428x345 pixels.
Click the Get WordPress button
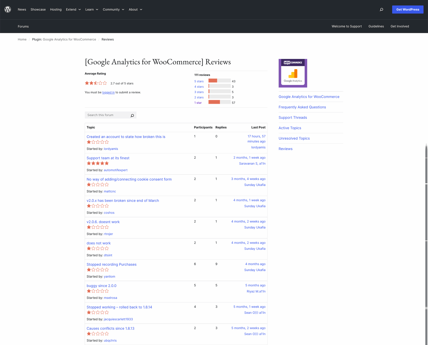pyautogui.click(x=407, y=9)
